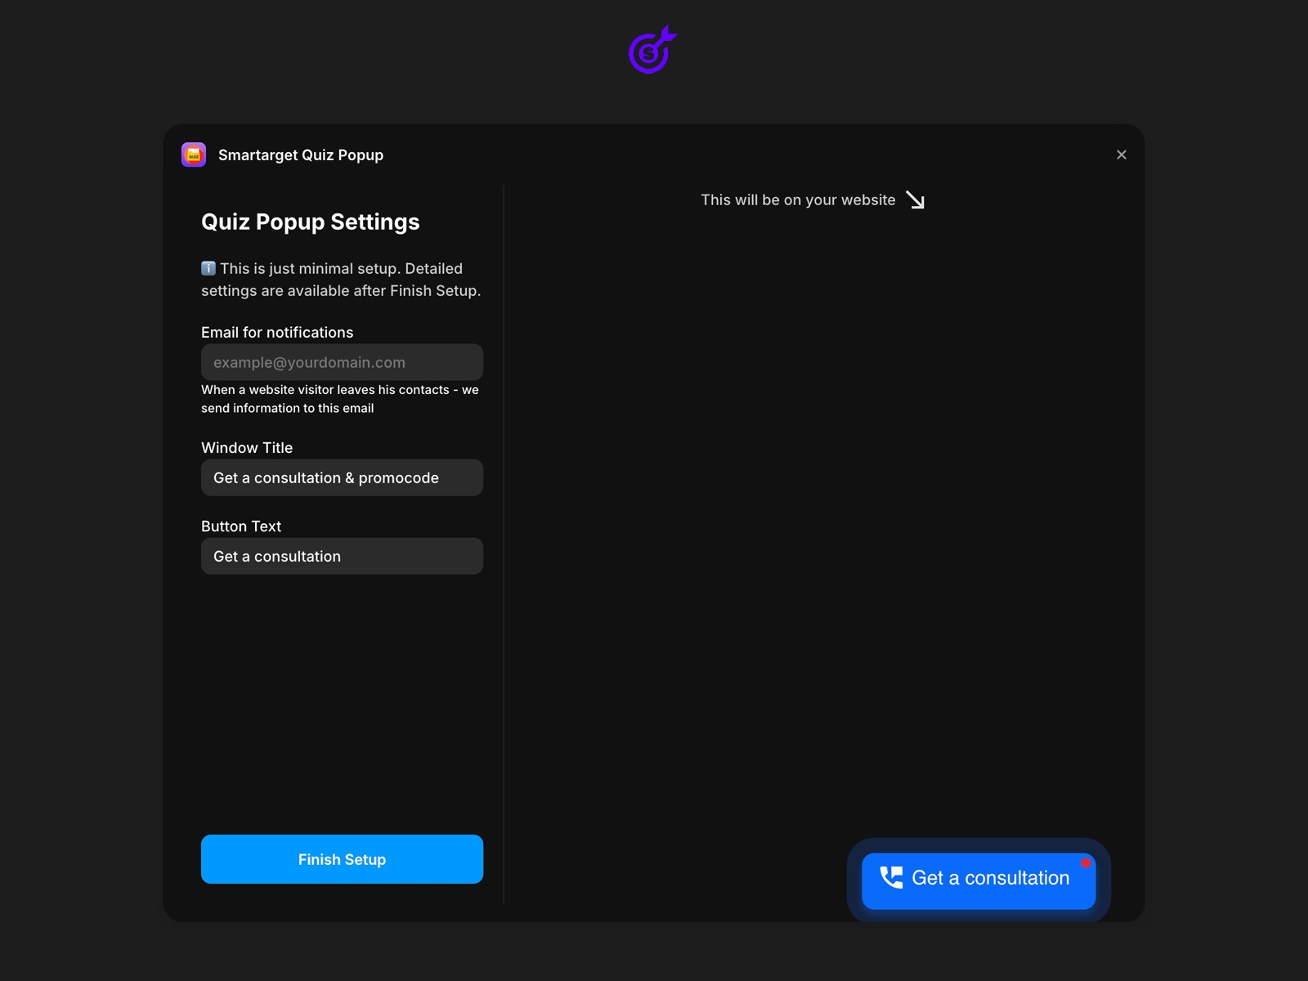Close the Smartarget Quiz Popup dialog
The width and height of the screenshot is (1308, 981).
[1121, 155]
